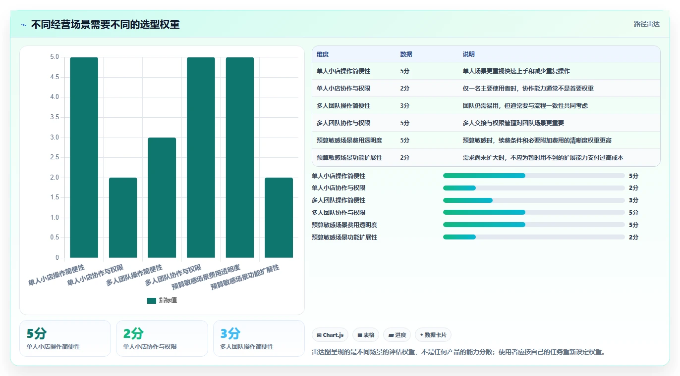Click the 多人团队协作与权限 chart bar
The height and width of the screenshot is (376, 680).
pyautogui.click(x=201, y=157)
